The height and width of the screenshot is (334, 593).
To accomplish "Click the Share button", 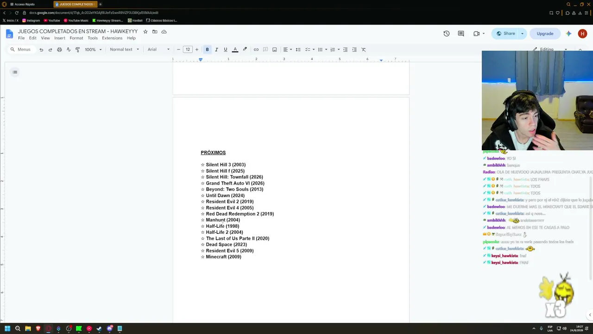I will tap(505, 33).
